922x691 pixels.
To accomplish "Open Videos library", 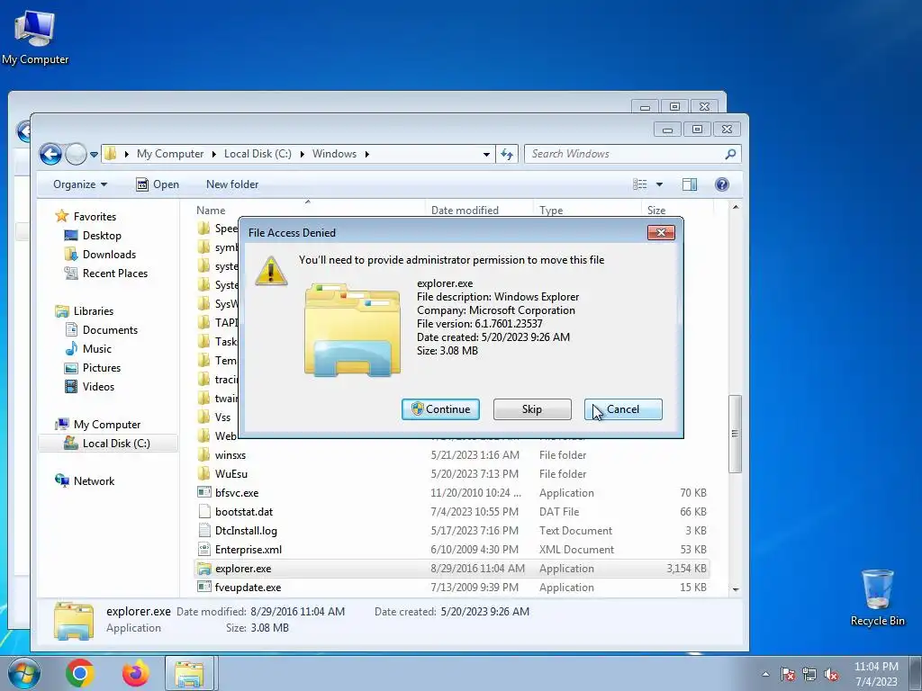I will tap(89, 387).
